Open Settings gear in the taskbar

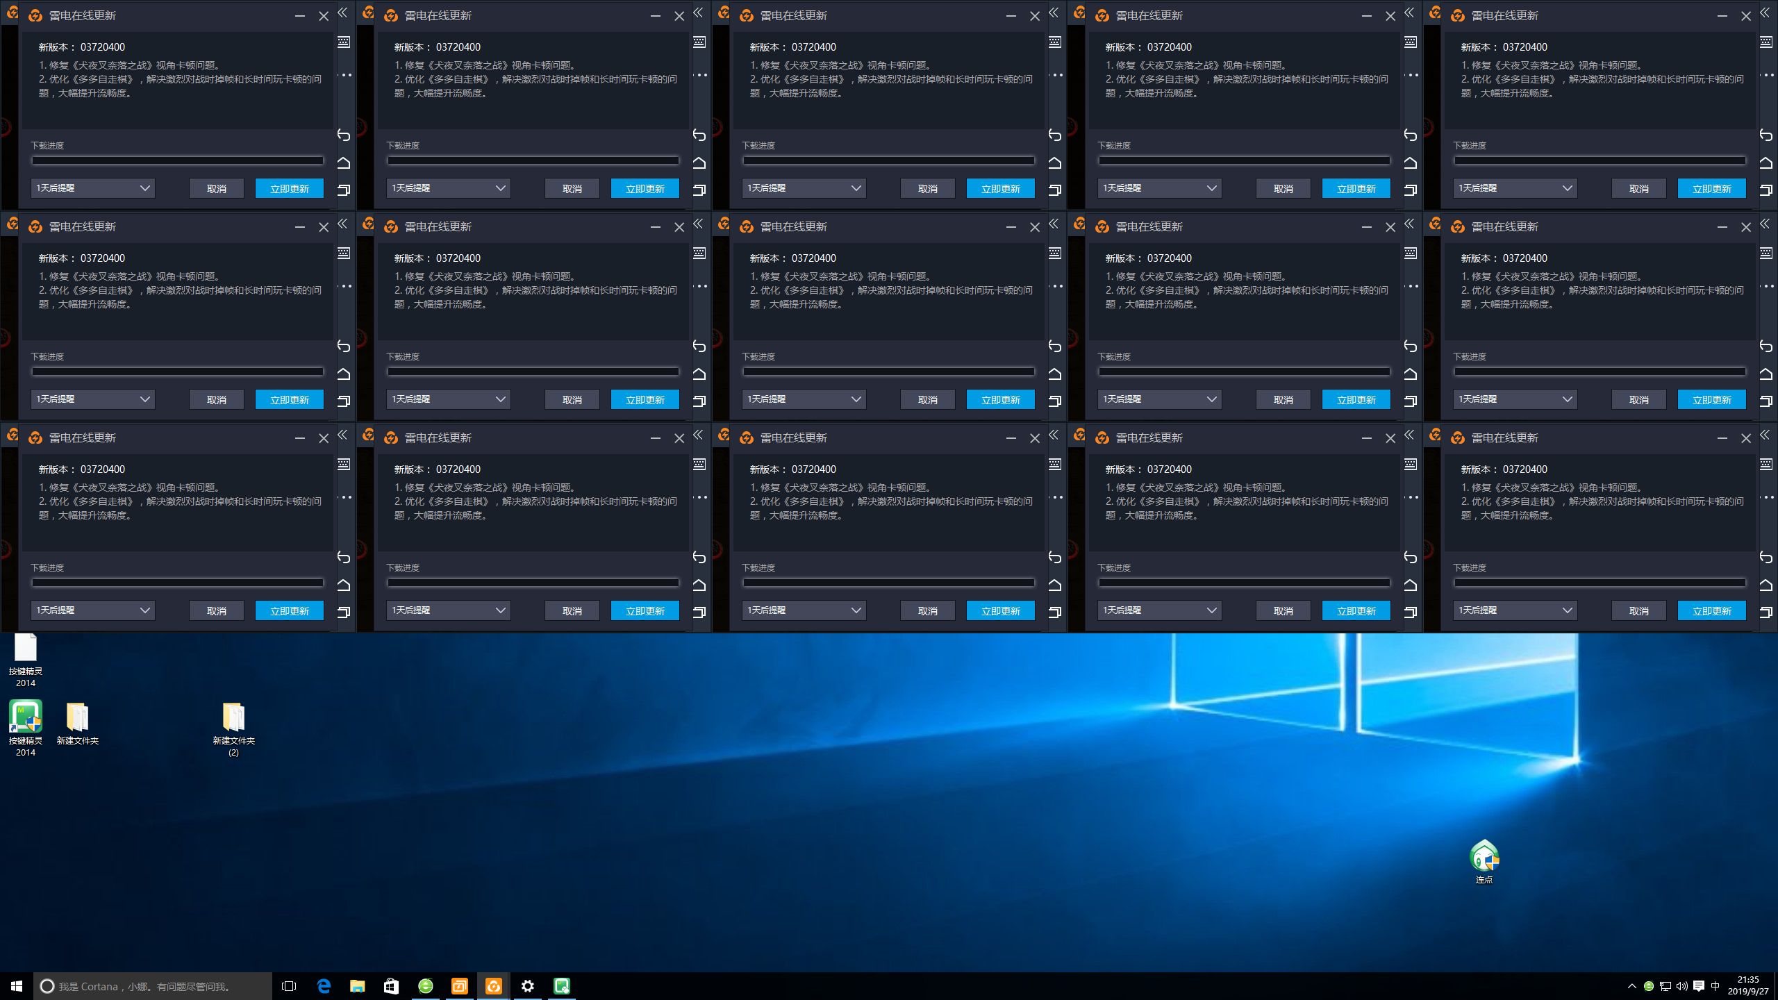click(x=528, y=986)
